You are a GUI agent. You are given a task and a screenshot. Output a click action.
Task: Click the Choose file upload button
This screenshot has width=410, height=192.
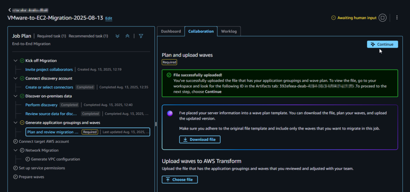pyautogui.click(x=180, y=180)
